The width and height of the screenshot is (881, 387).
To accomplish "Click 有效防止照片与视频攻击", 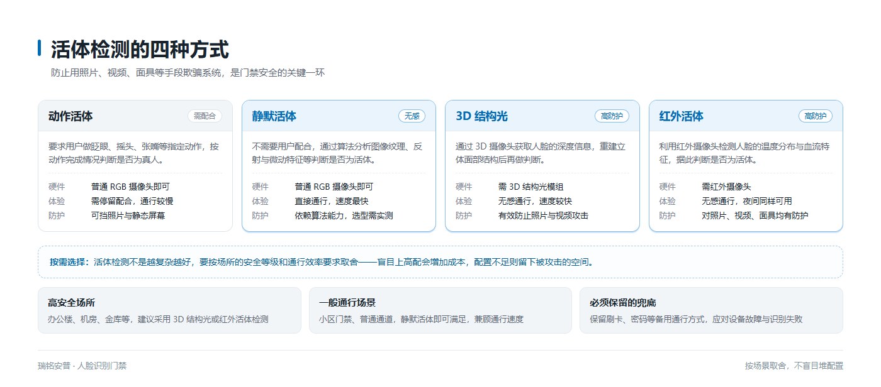I will coord(544,215).
